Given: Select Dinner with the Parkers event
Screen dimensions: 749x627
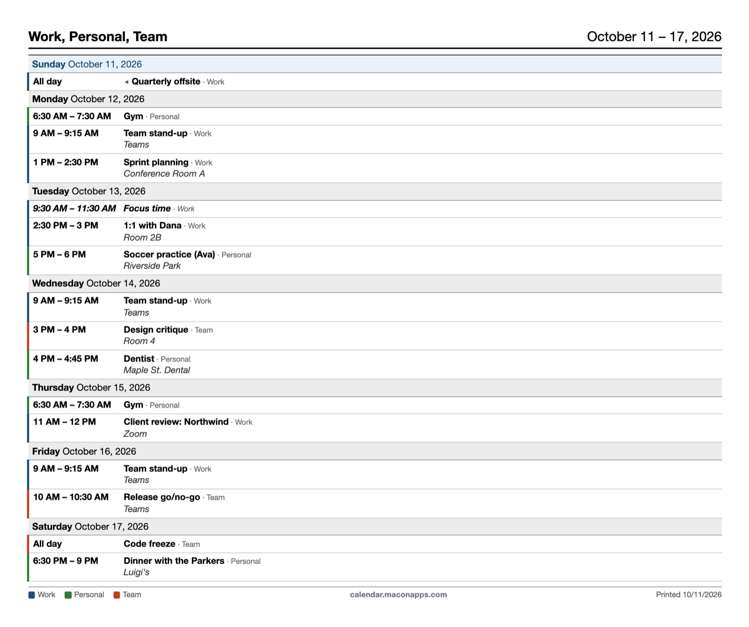Looking at the screenshot, I should [174, 561].
